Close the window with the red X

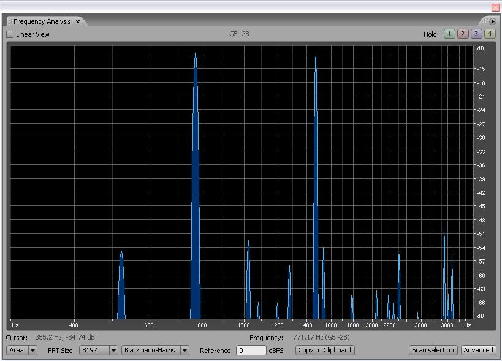(x=495, y=7)
